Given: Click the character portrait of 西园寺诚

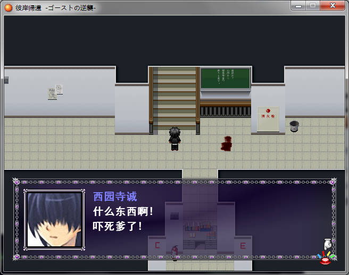Looking at the screenshot, I should (54, 220).
